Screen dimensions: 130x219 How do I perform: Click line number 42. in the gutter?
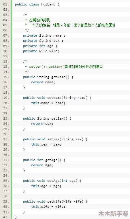point(6,217)
